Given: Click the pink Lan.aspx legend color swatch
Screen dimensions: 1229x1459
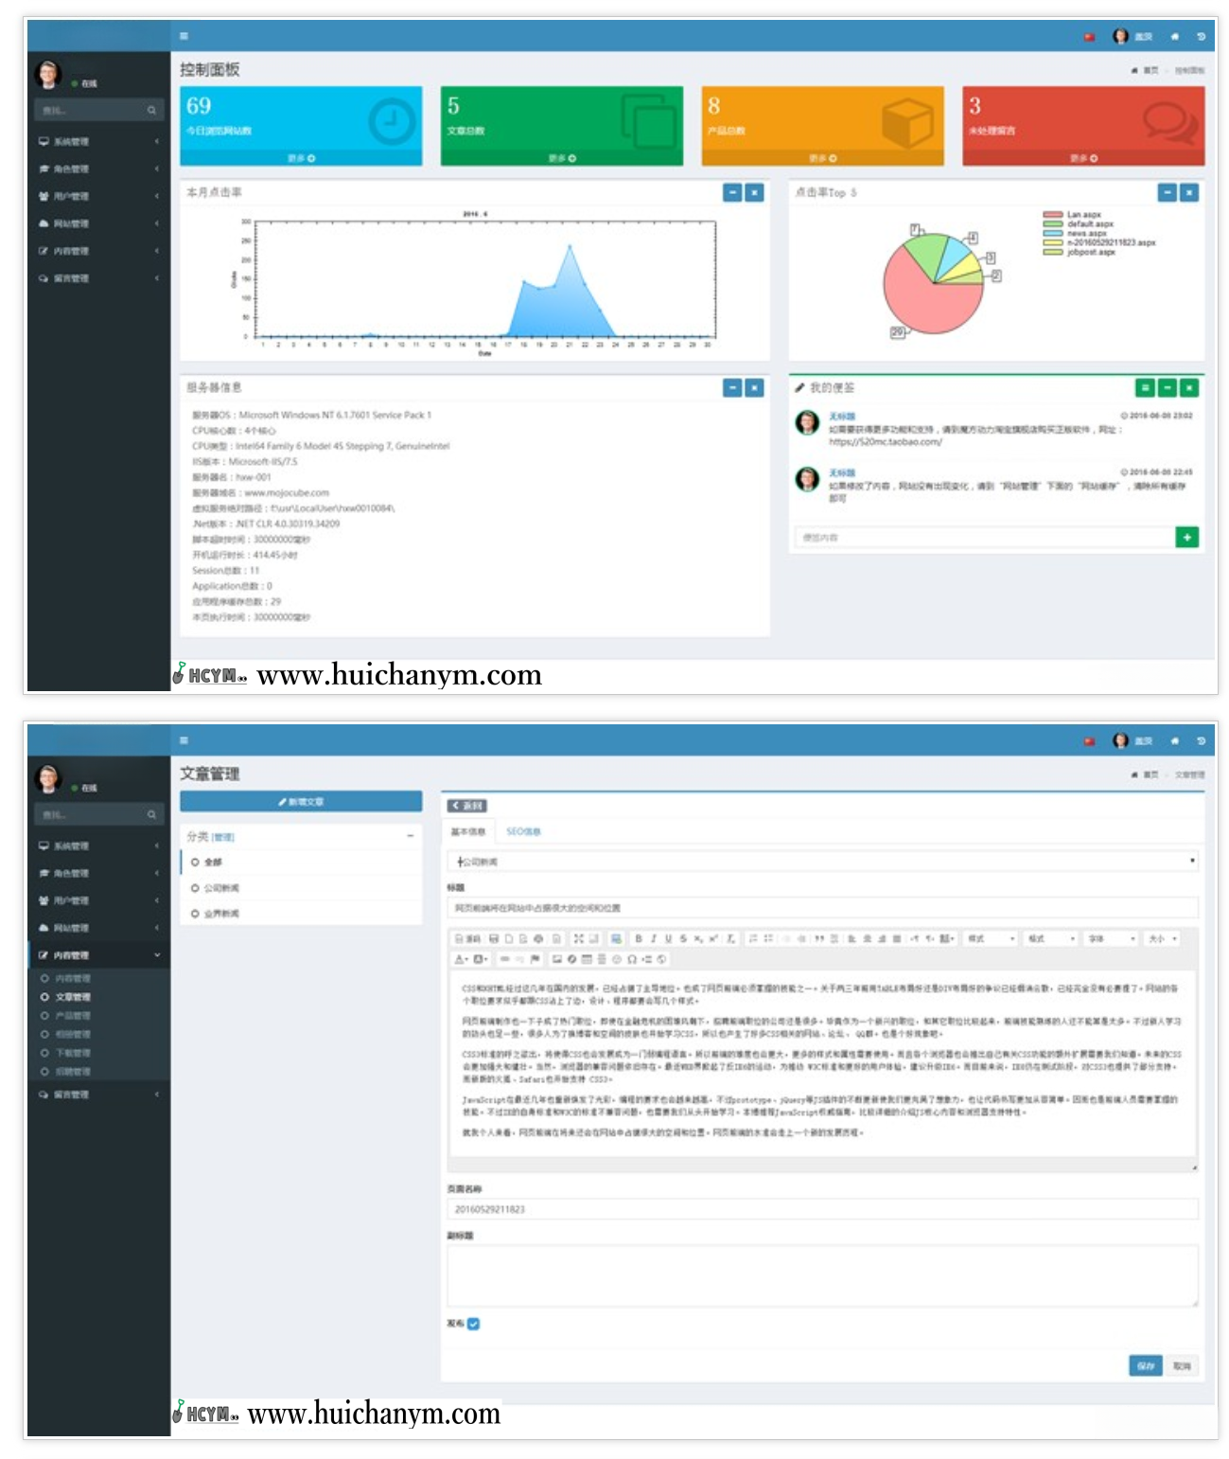Looking at the screenshot, I should [1052, 215].
